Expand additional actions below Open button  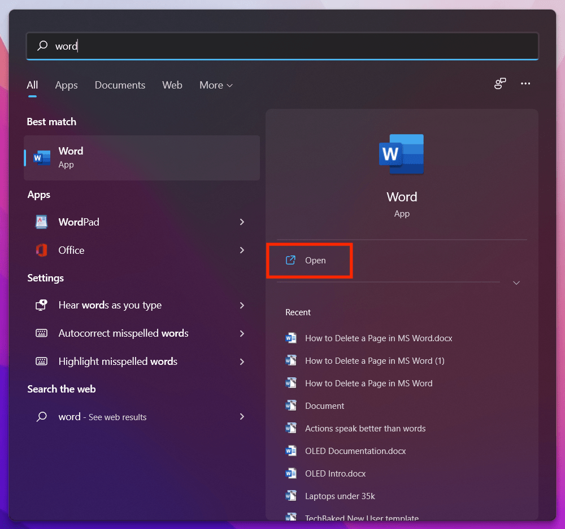(516, 283)
